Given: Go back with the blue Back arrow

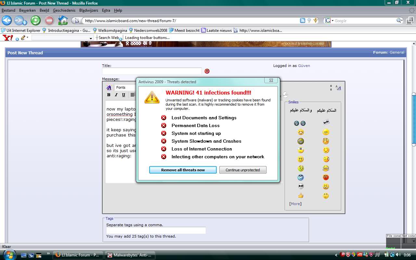Looking at the screenshot, I should pyautogui.click(x=6, y=20).
